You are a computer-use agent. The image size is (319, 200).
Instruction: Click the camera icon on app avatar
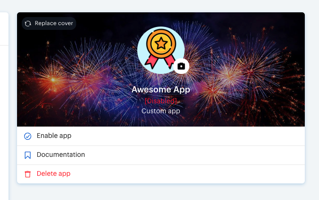(x=181, y=66)
